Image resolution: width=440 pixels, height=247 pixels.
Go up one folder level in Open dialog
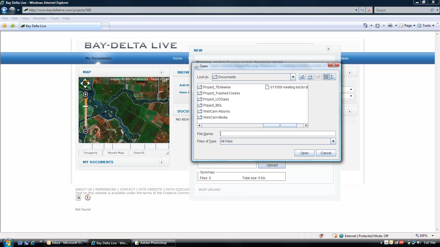(x=302, y=77)
